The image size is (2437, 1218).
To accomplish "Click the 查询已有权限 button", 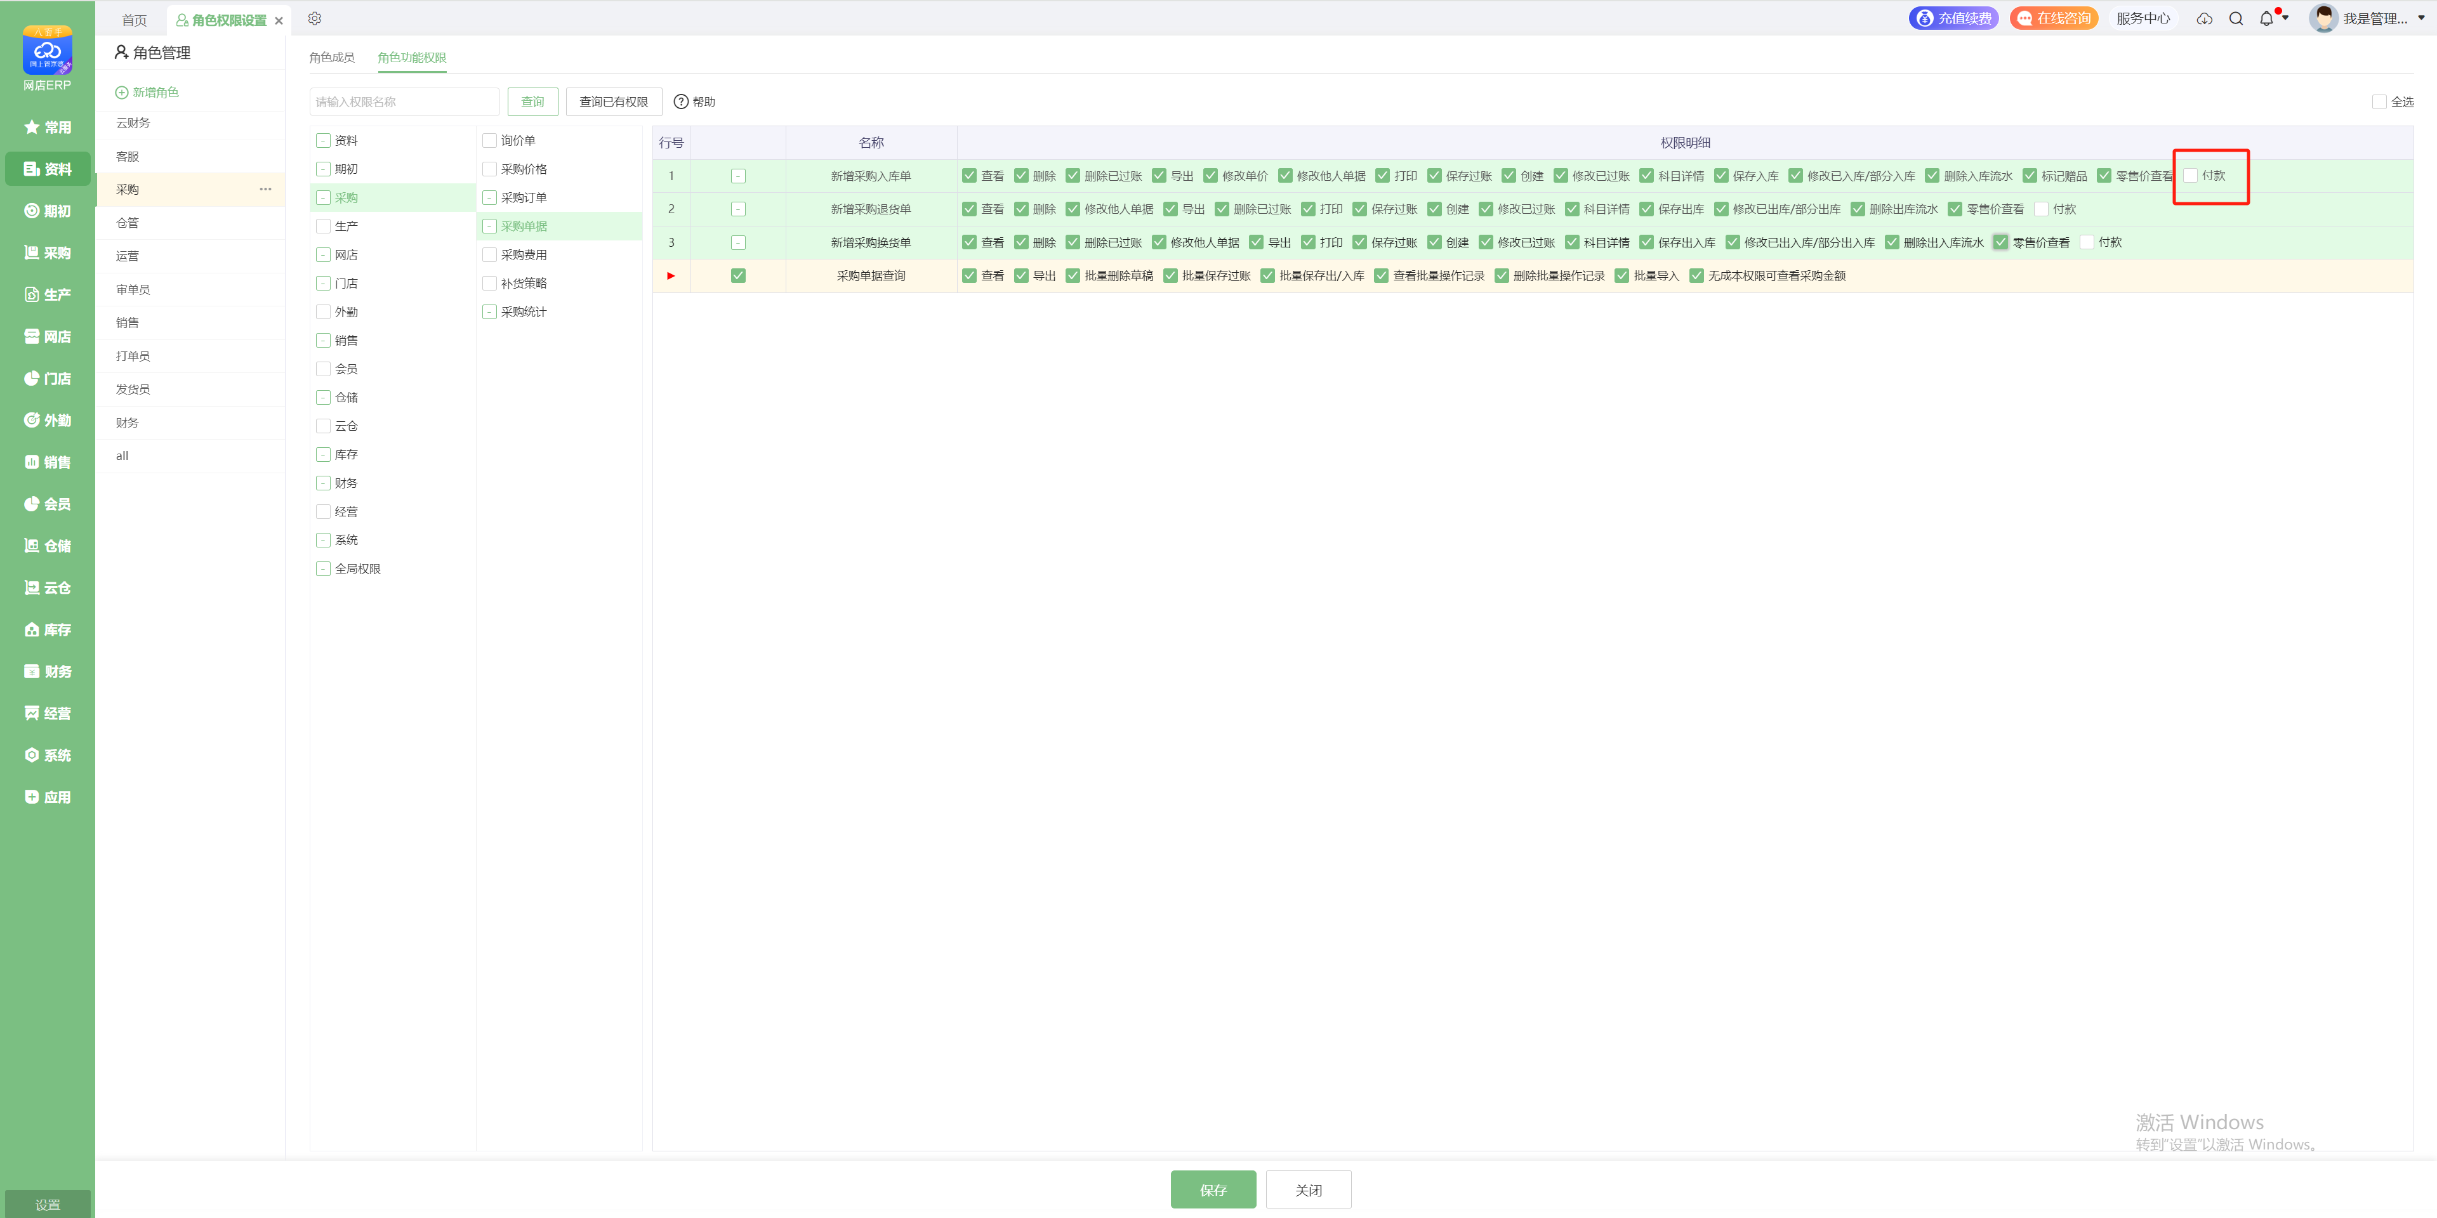I will point(613,101).
